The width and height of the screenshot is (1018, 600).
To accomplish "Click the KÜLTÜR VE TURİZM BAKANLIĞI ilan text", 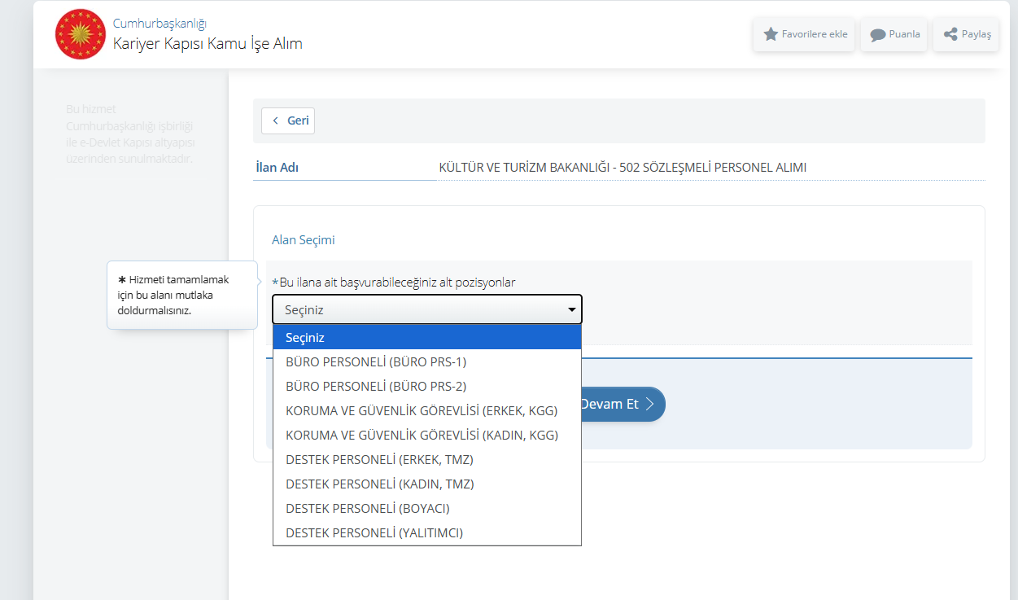I will 623,168.
